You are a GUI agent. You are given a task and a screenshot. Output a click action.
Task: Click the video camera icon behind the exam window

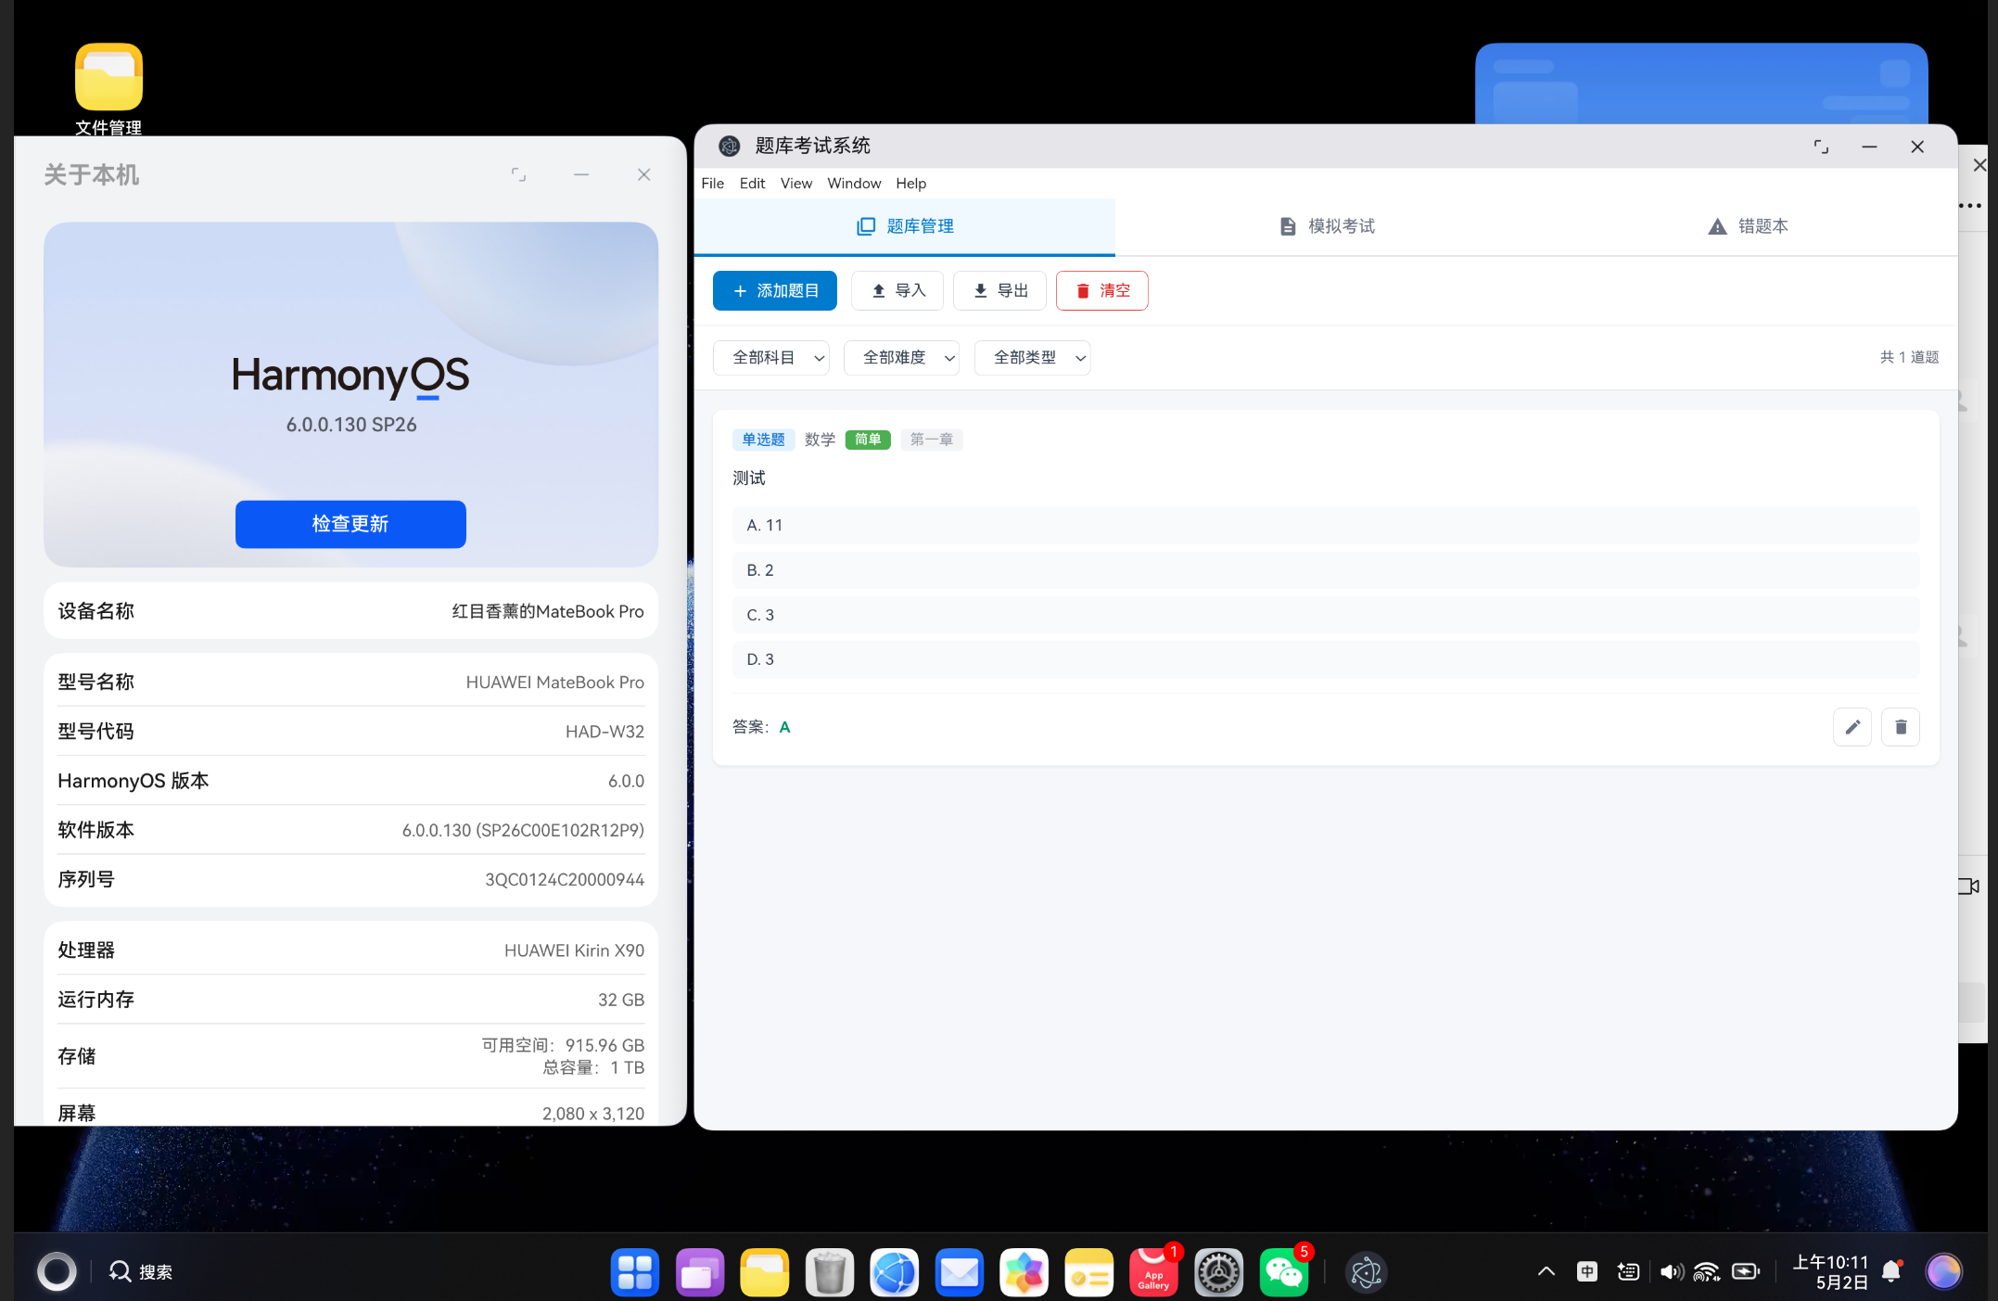1968,886
